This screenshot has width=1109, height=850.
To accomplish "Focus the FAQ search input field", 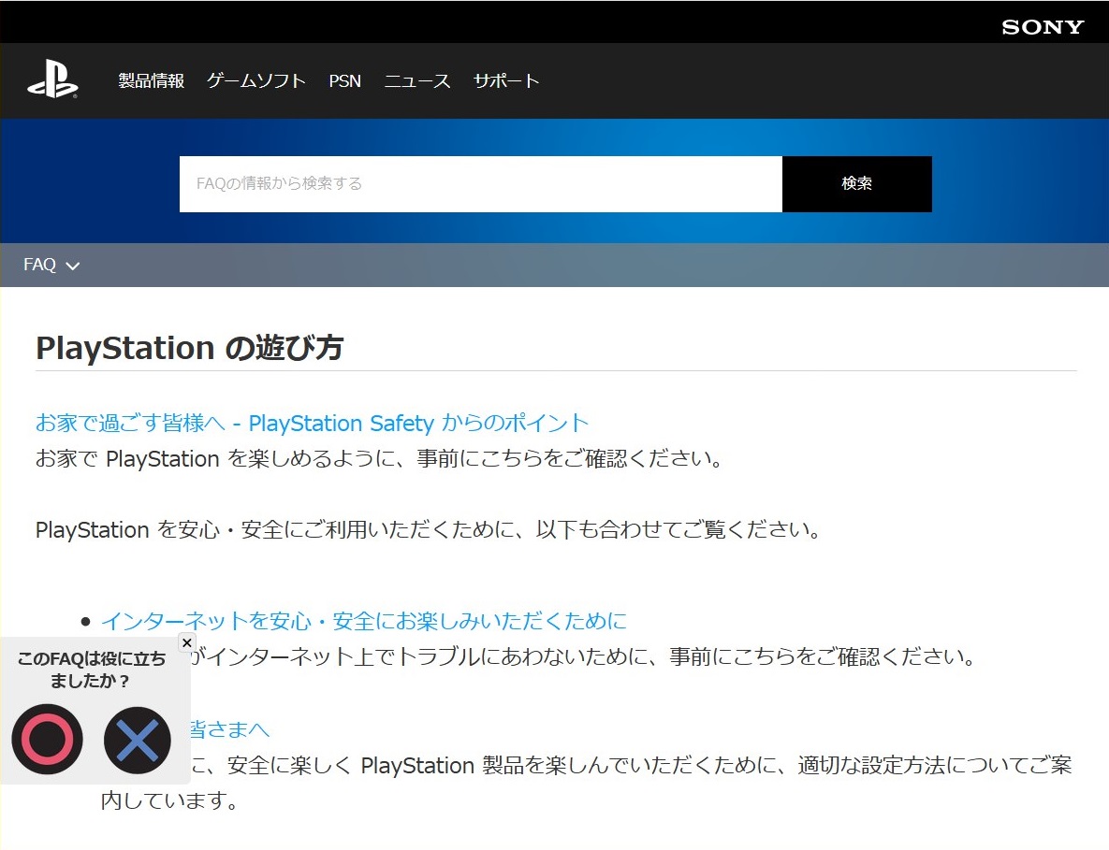I will (480, 184).
